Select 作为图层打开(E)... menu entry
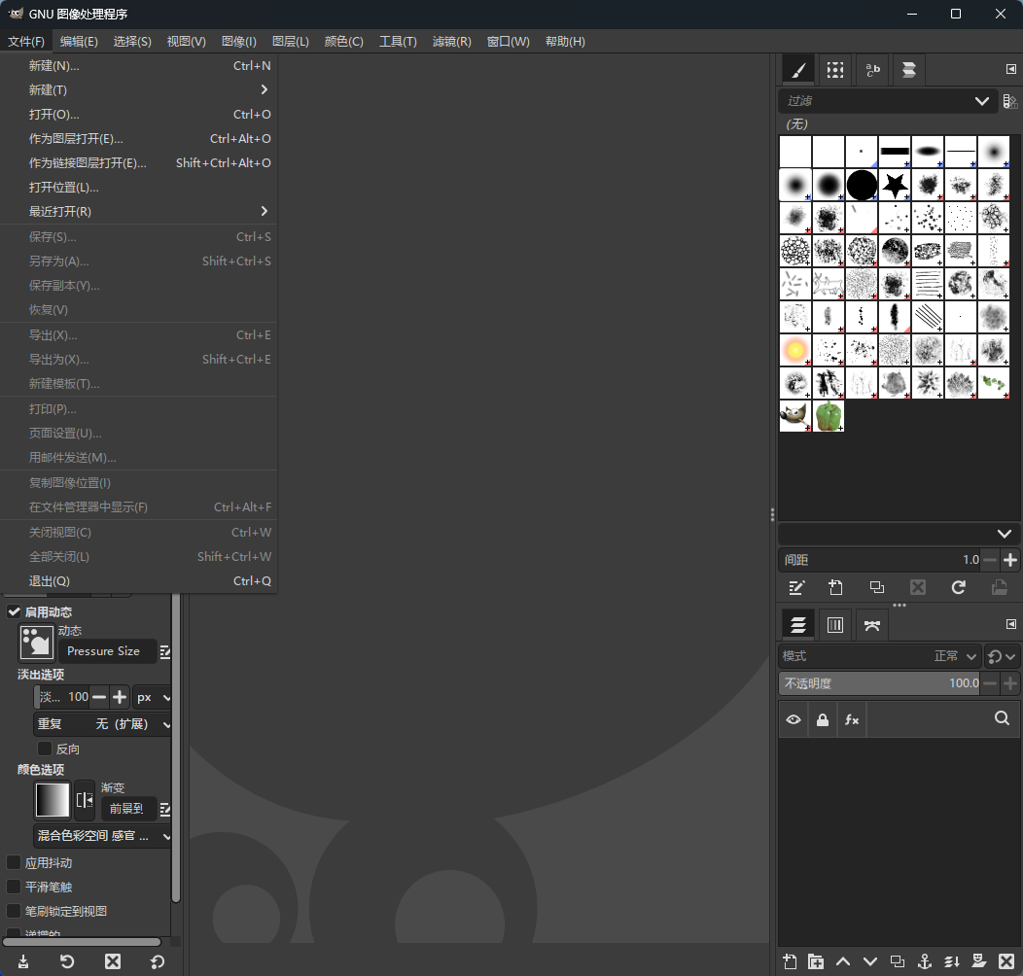 [139, 138]
